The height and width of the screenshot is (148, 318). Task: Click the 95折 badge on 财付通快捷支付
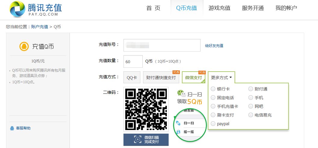point(176,73)
